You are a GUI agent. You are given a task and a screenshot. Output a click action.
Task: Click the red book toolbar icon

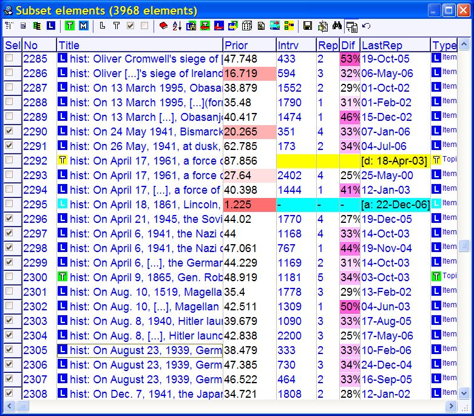point(163,26)
